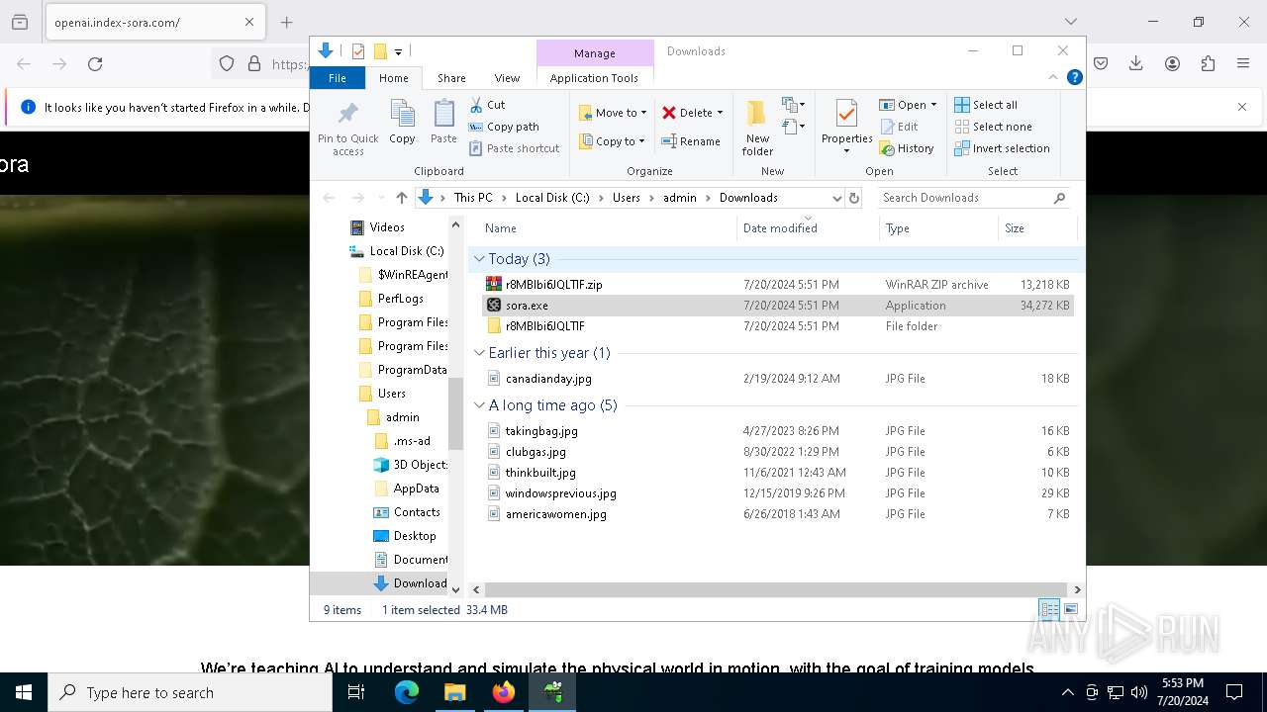Select the Home ribbon tab

click(393, 78)
